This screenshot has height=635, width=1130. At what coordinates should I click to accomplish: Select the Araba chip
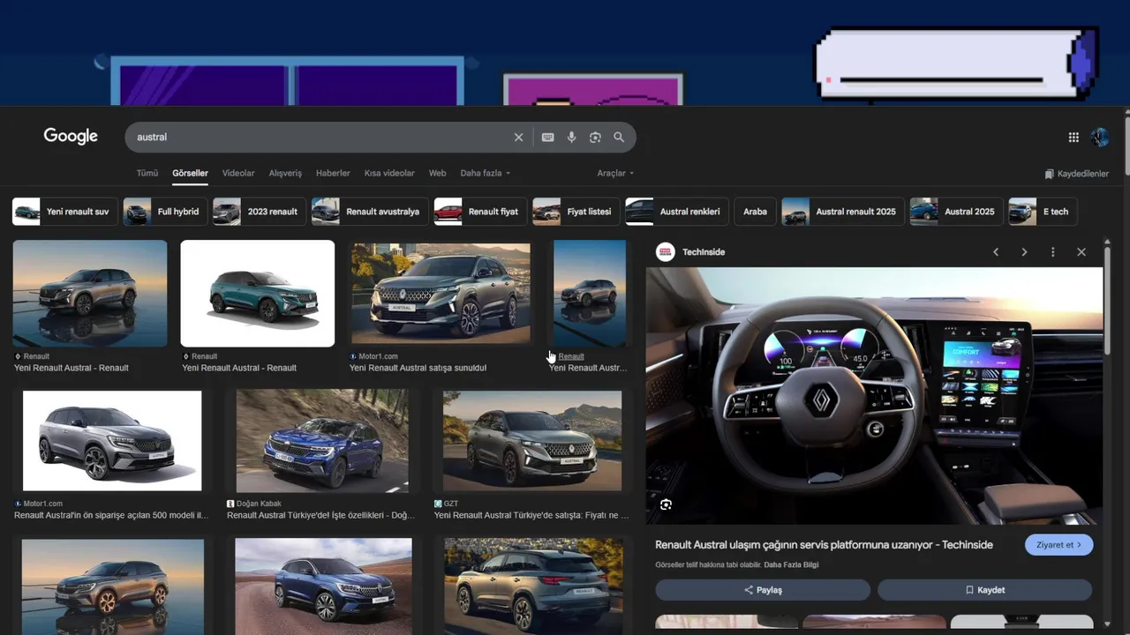tap(755, 212)
